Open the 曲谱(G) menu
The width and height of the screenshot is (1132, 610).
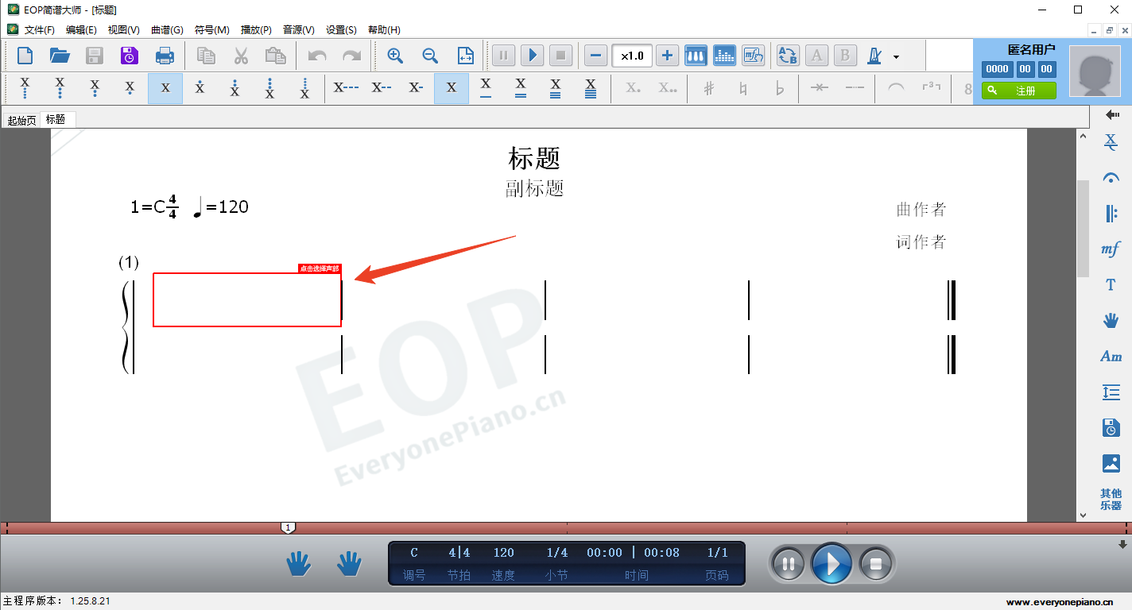point(167,29)
